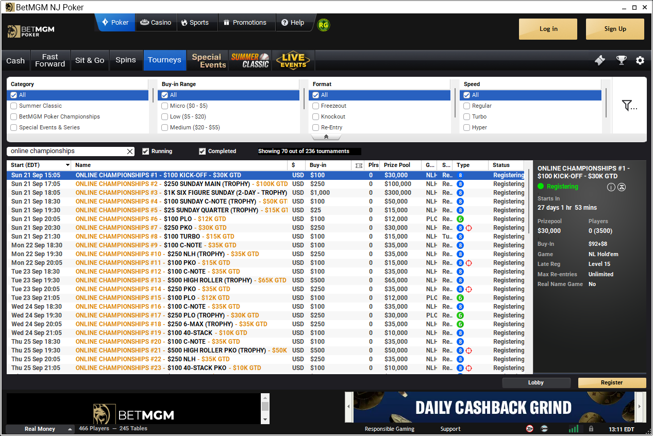Click the tournament info icon in detail panel
Viewport: 653px width, 436px height.
611,187
